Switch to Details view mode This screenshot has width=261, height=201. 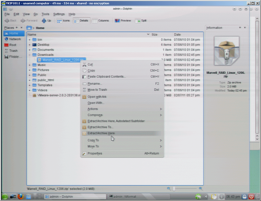(x=81, y=21)
